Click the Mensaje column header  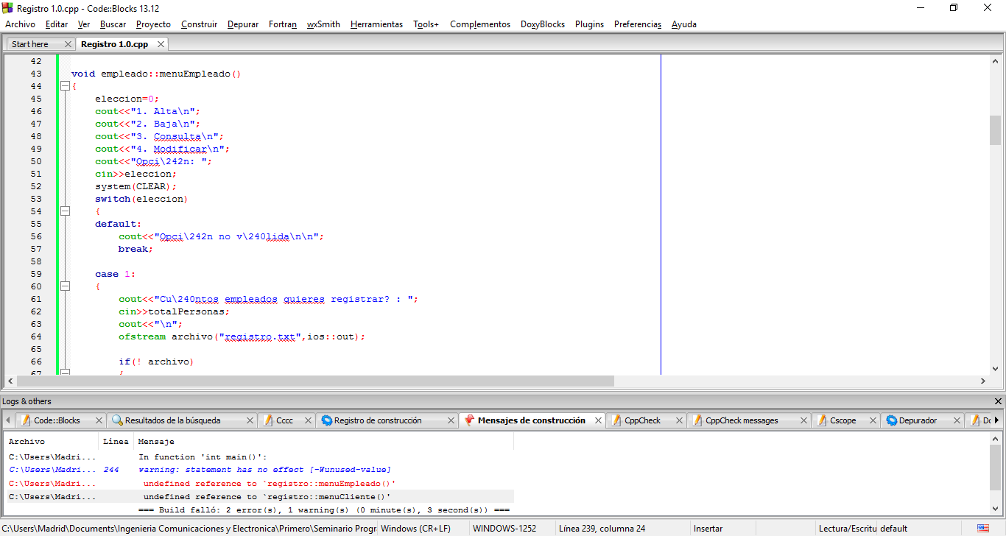(323, 442)
